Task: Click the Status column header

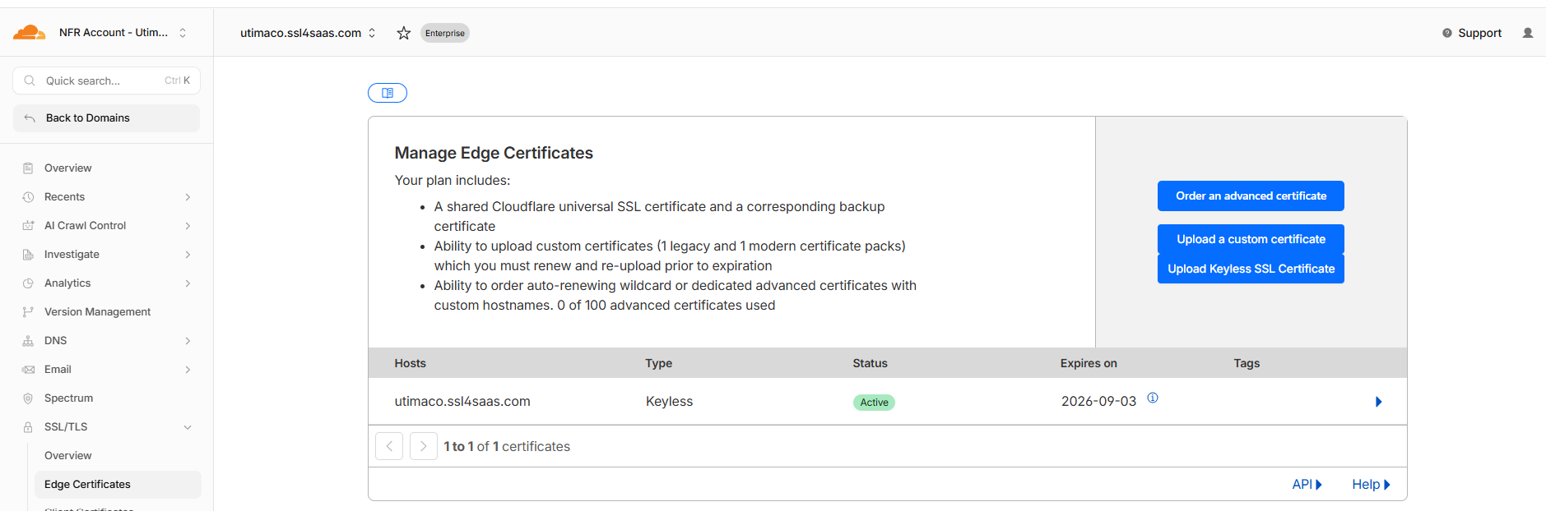Action: point(870,363)
